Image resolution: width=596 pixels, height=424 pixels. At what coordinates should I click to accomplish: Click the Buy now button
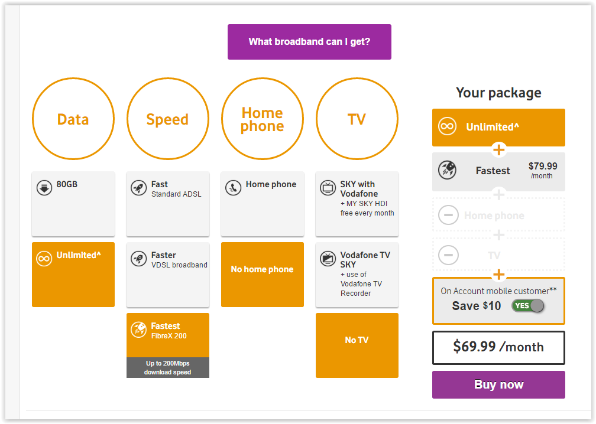[498, 384]
